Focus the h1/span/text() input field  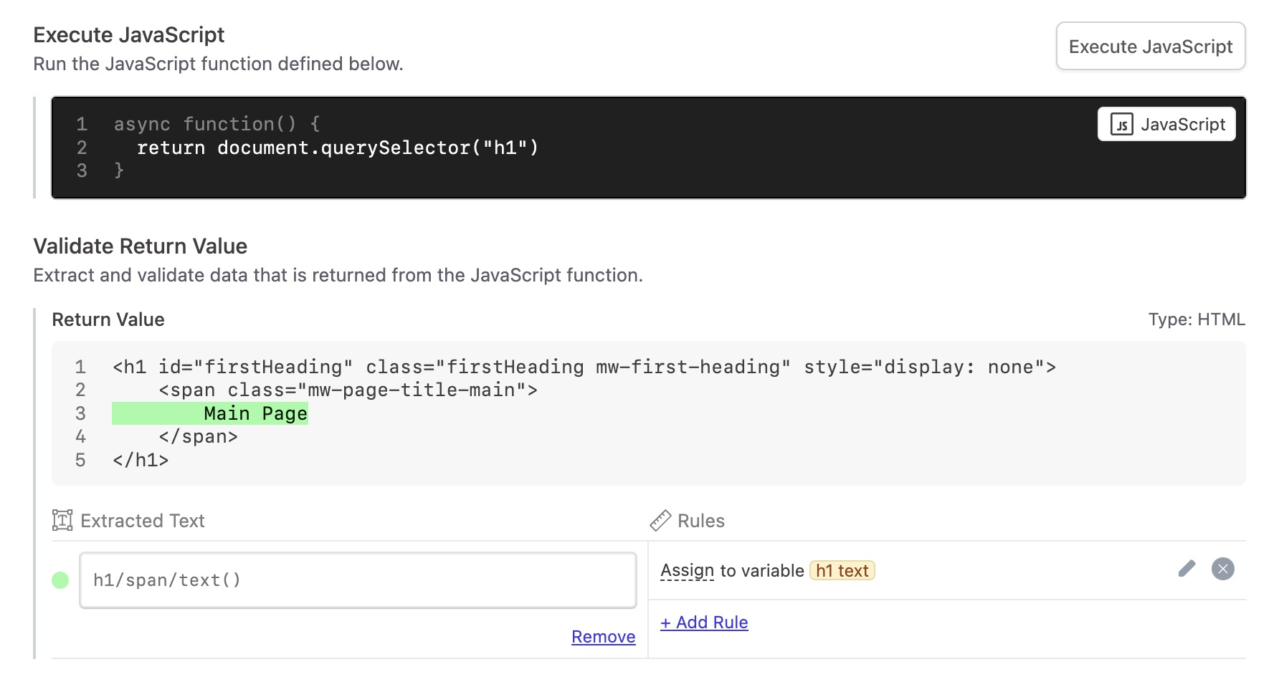[x=357, y=580]
